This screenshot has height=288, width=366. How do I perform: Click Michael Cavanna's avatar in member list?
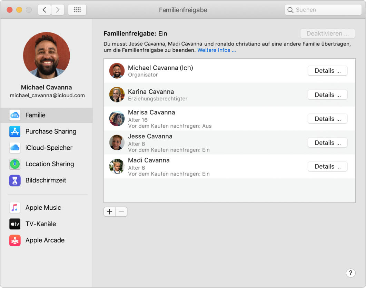pyautogui.click(x=117, y=71)
